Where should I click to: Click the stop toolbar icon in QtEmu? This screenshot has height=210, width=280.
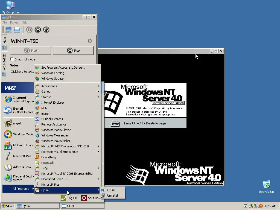point(38,30)
